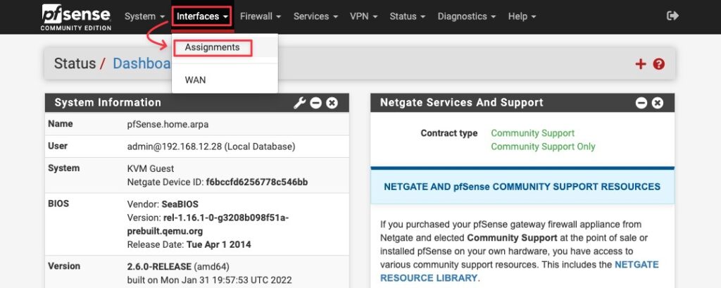Minimize Netgate Services And Support widget

coord(641,103)
